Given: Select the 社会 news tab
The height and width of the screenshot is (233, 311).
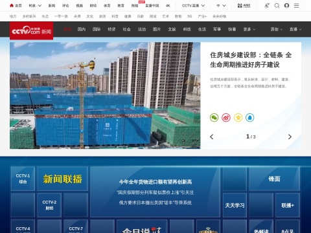Looking at the screenshot, I should (127, 29).
